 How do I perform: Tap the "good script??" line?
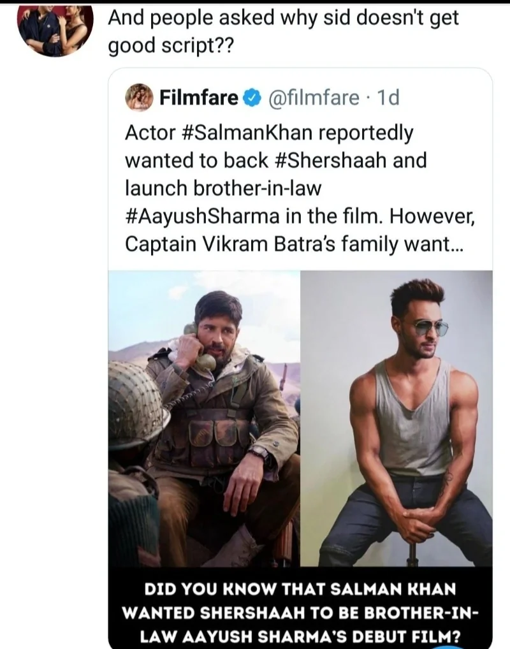click(171, 47)
